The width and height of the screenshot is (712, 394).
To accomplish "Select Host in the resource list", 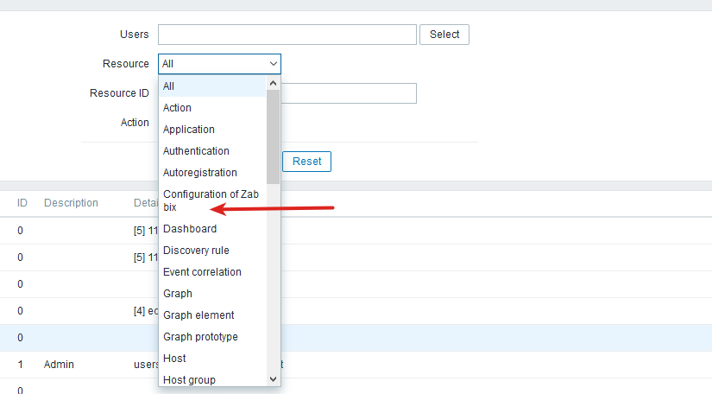I will tap(212, 359).
